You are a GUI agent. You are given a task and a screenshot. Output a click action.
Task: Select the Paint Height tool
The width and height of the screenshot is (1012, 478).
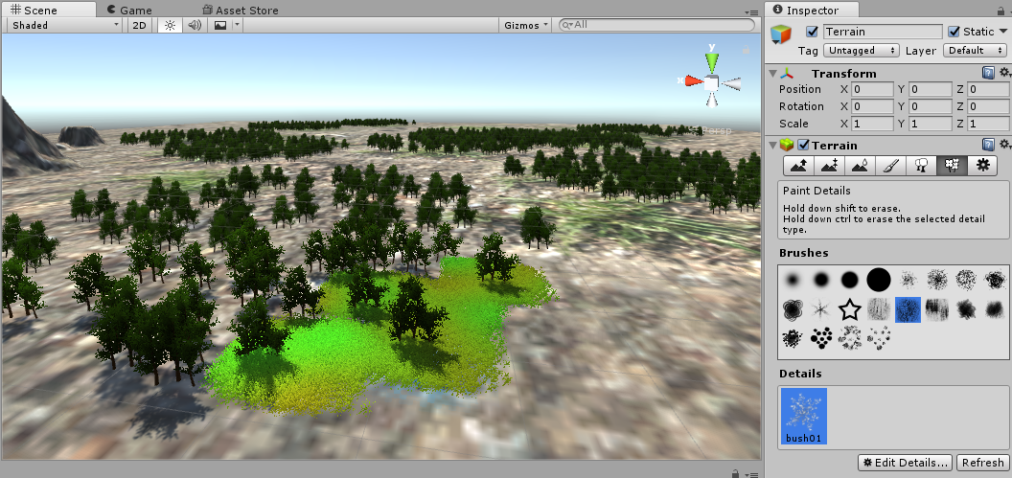point(829,166)
